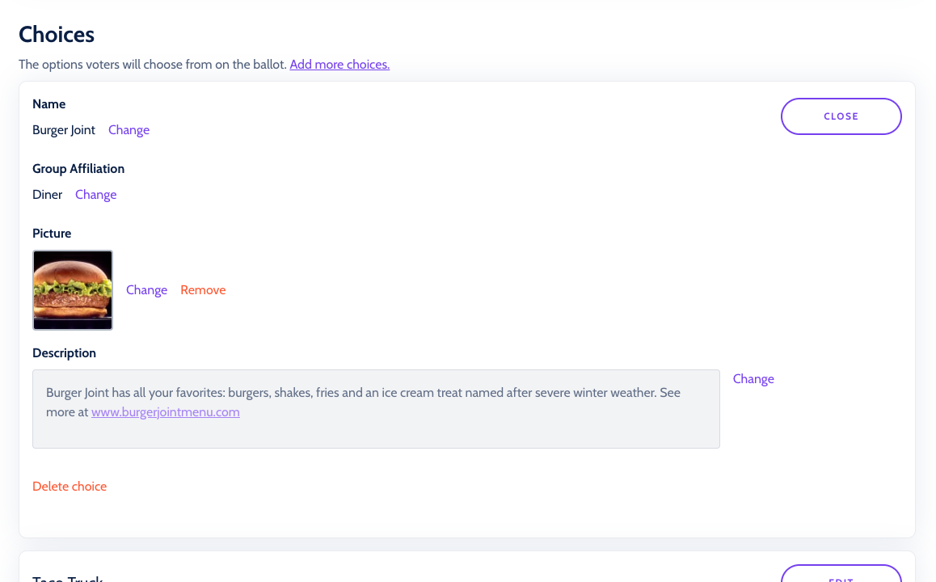Screen dimensions: 936x582
Task: Change the burger picture
Action: pos(146,290)
